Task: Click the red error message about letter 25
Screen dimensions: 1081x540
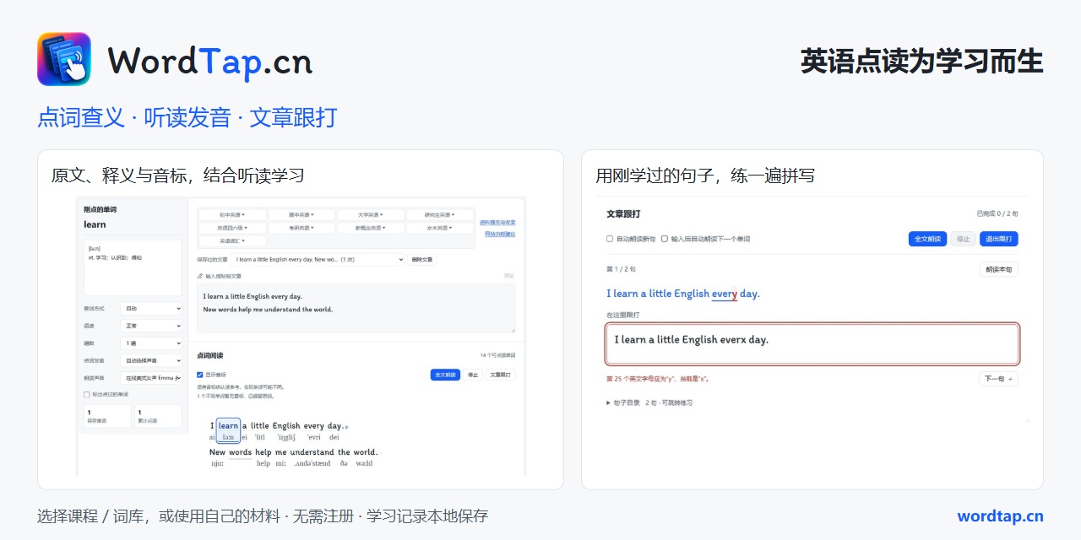Action: (x=658, y=379)
